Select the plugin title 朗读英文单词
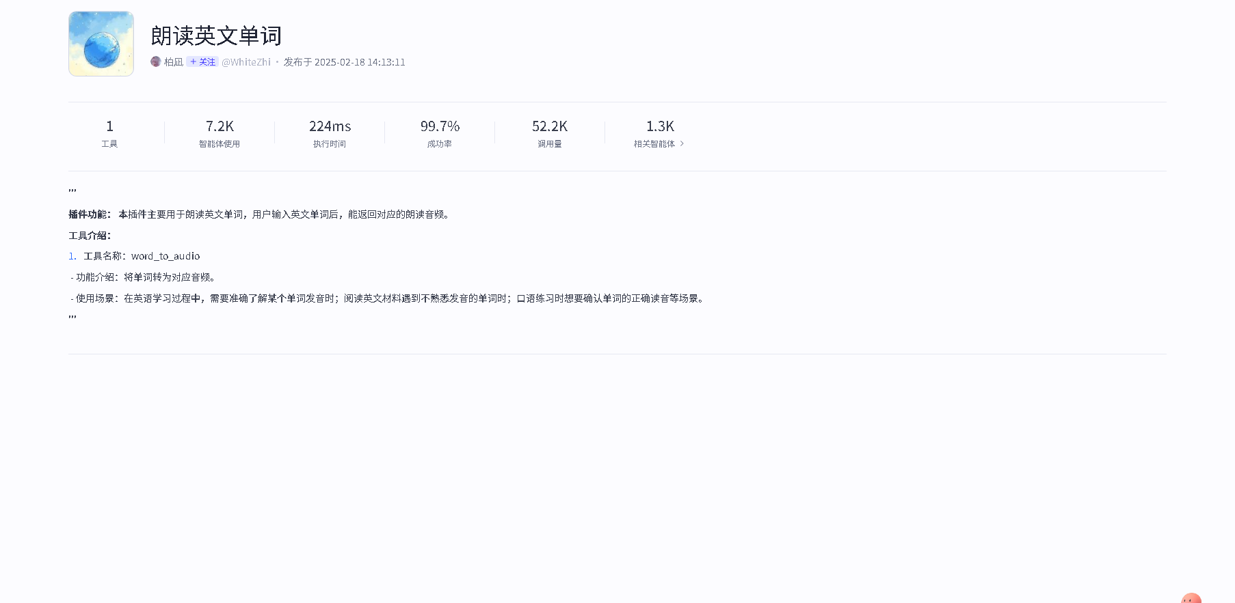This screenshot has height=603, width=1235. [x=216, y=36]
